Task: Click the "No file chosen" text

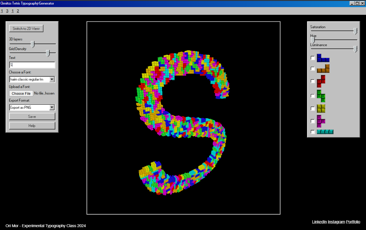Action: click(44, 93)
